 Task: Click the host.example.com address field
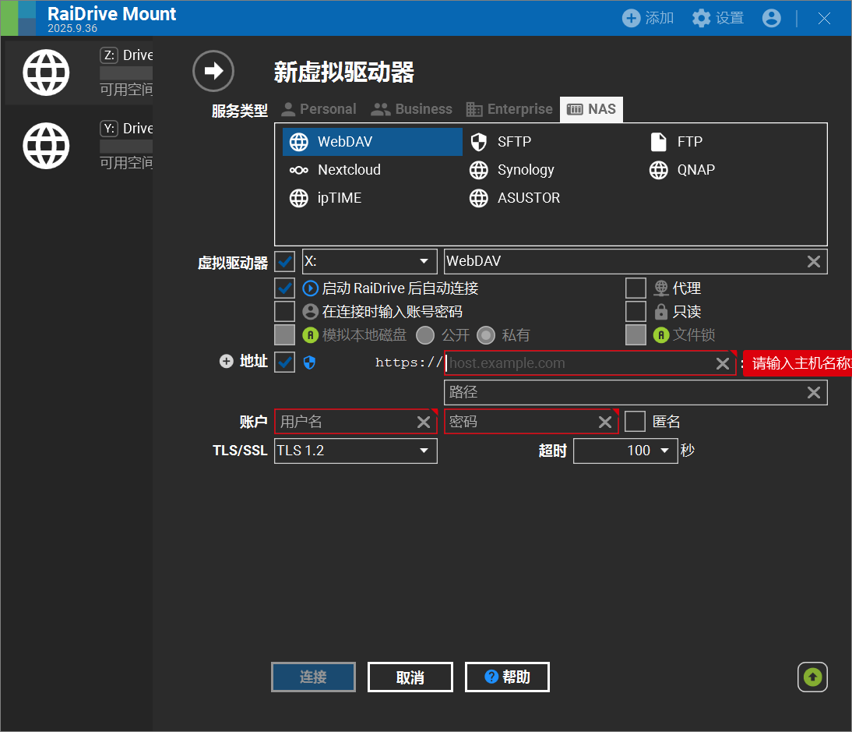click(580, 363)
